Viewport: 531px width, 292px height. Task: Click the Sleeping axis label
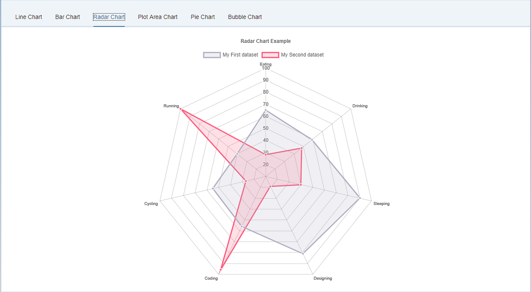click(381, 204)
